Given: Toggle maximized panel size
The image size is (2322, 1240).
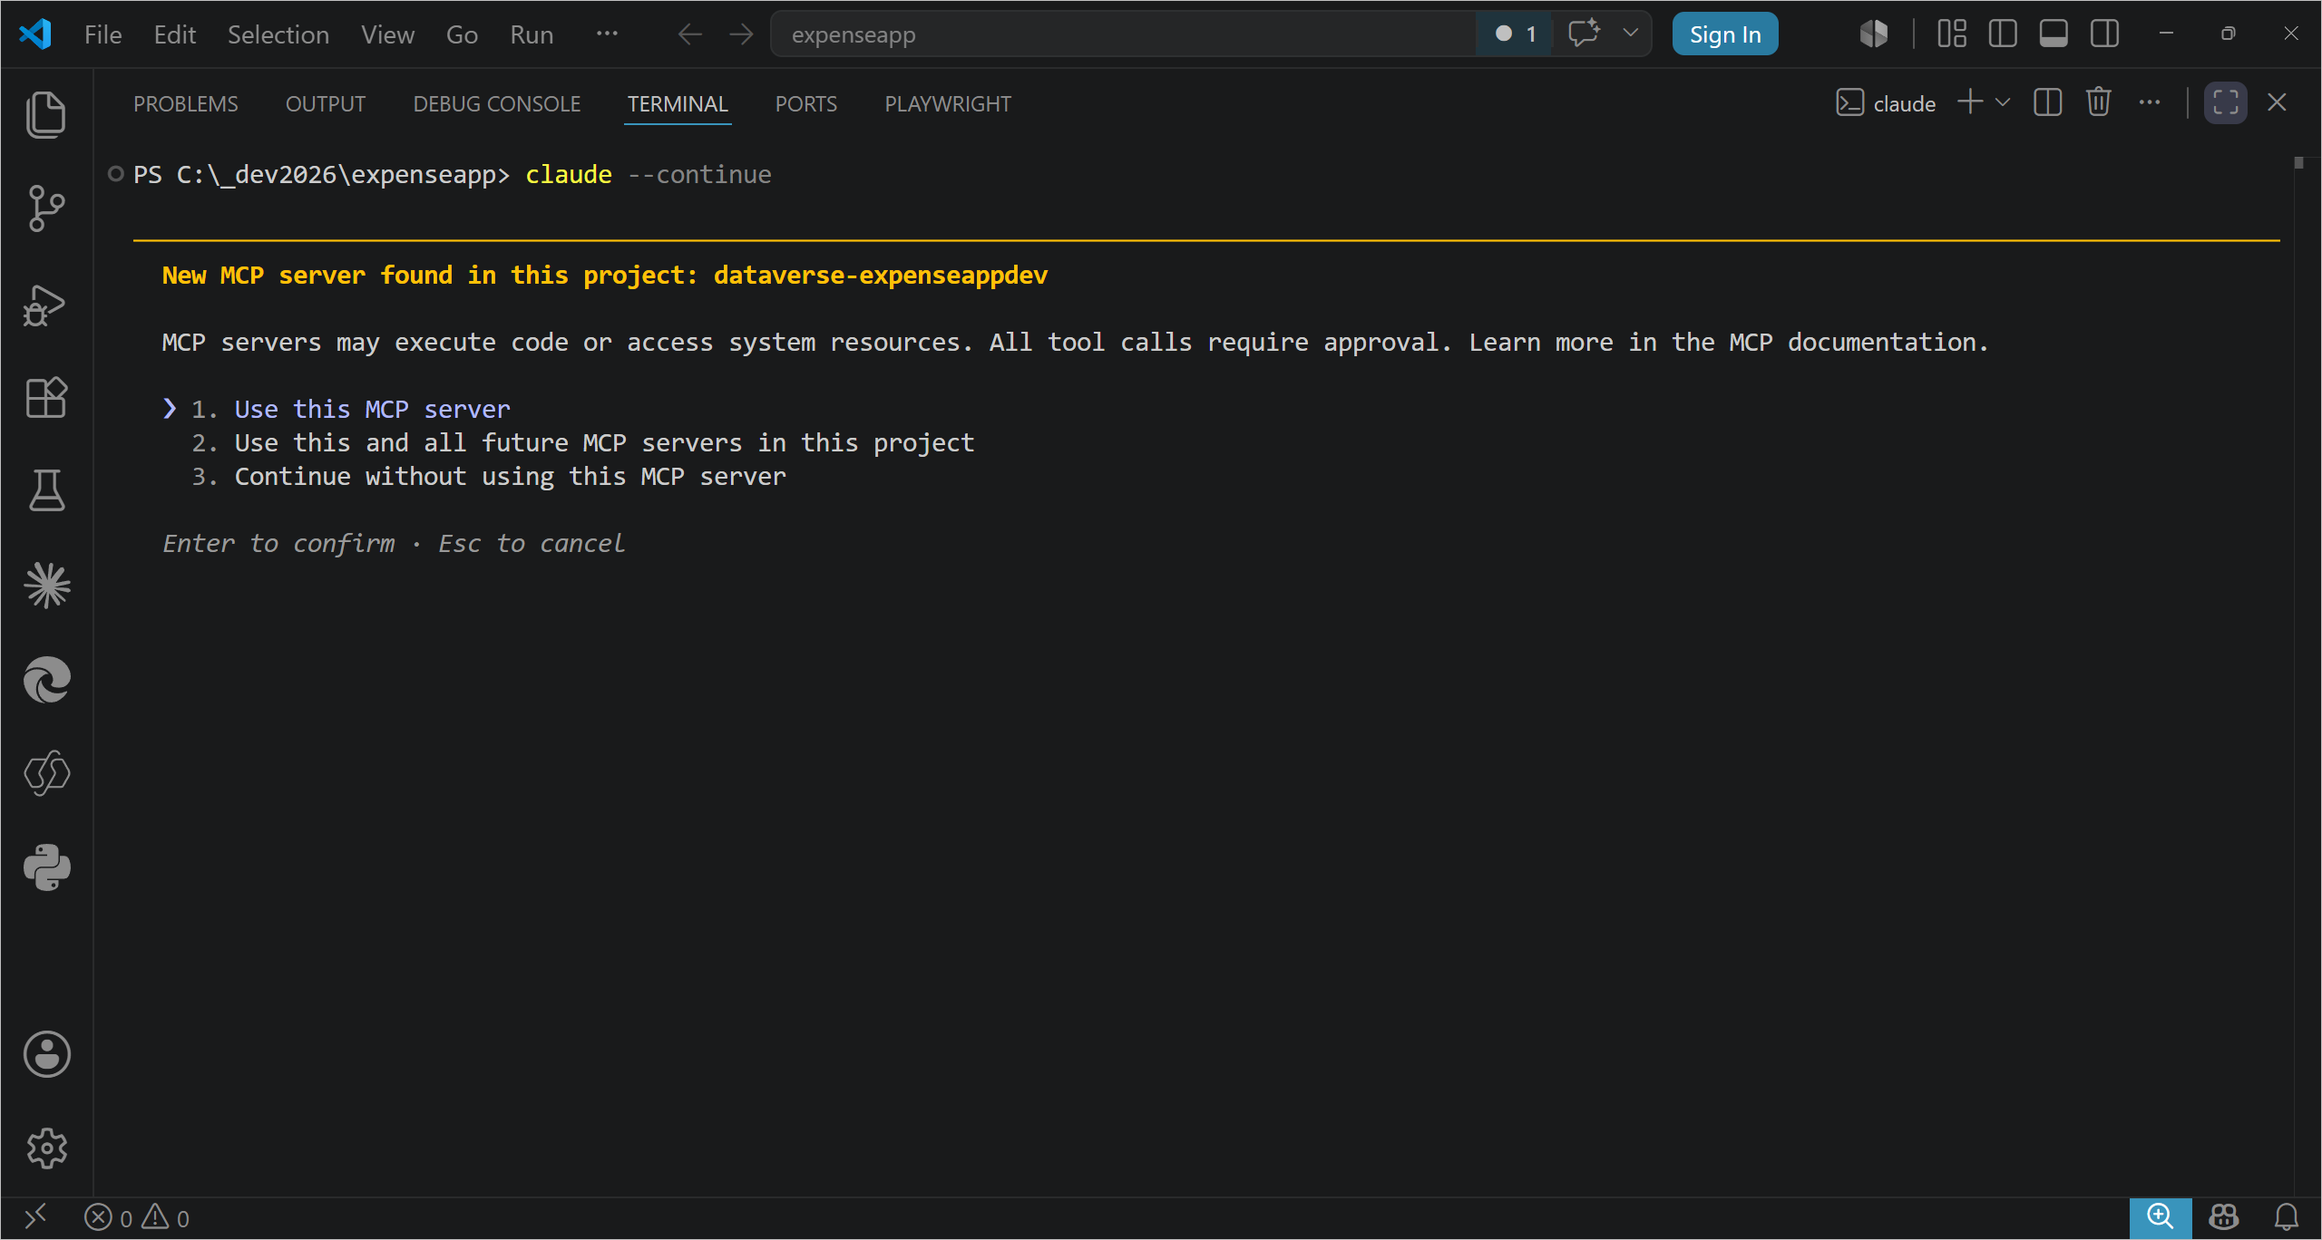Looking at the screenshot, I should (2225, 102).
